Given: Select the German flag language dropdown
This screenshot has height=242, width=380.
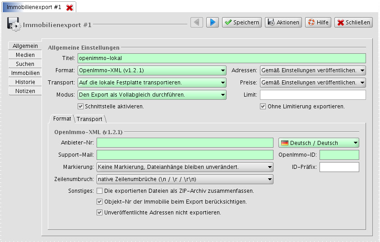Looking at the screenshot, I should click(319, 143).
